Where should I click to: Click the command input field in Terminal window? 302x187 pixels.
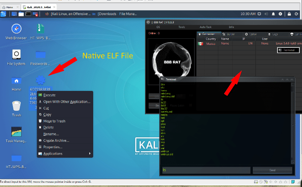[206, 170]
